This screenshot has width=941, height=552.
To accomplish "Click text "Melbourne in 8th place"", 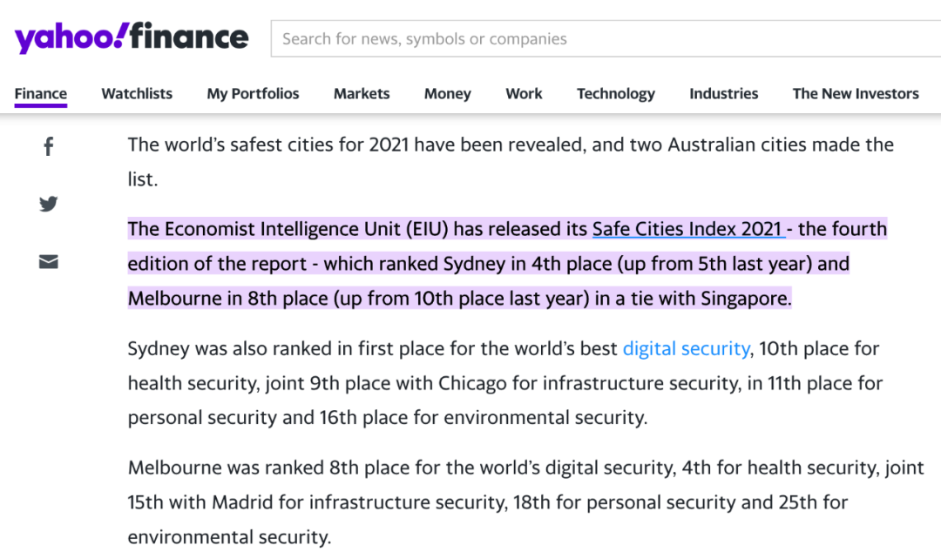I will (228, 298).
